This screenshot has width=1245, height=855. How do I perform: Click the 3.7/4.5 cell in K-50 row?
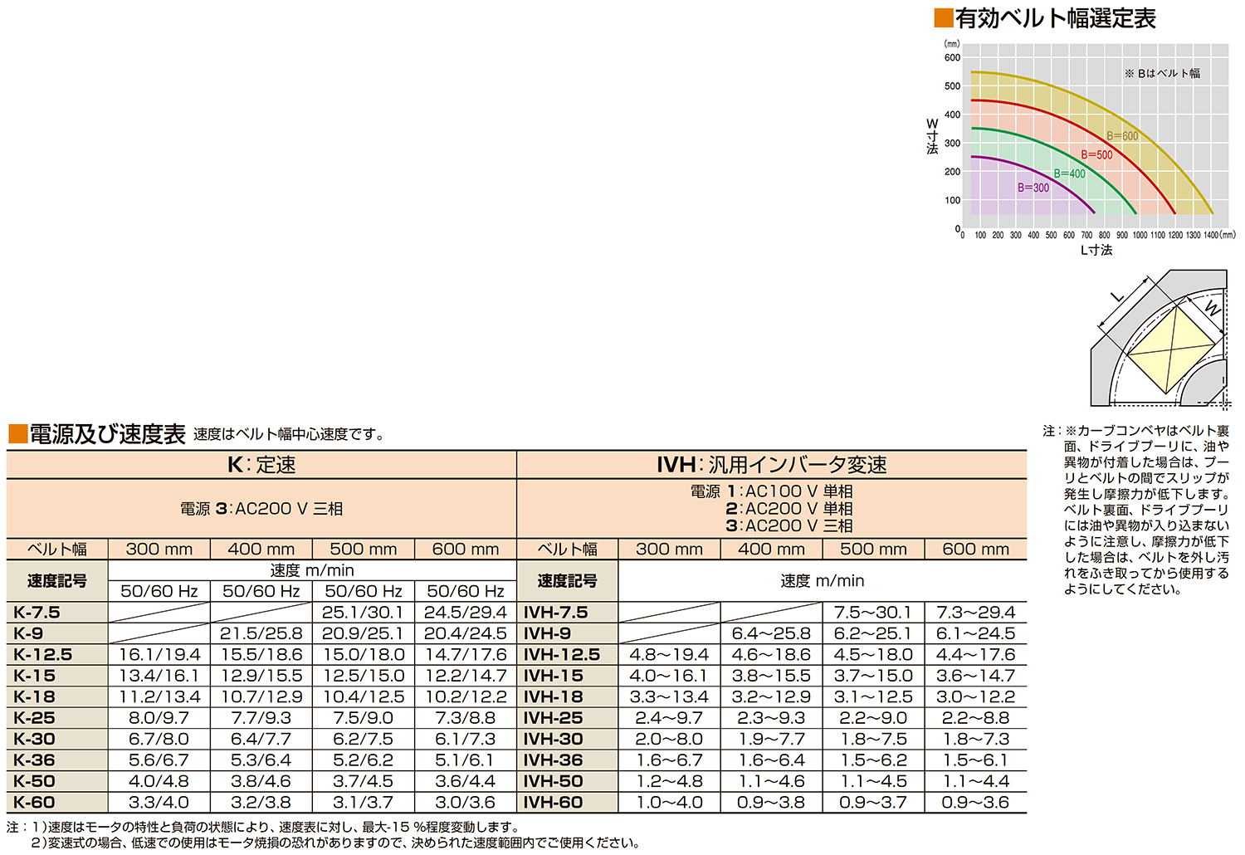(x=363, y=781)
